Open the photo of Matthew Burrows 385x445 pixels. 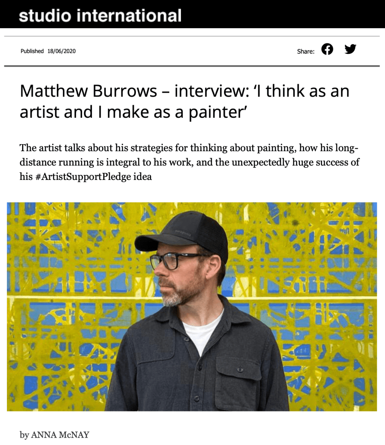pos(192,306)
